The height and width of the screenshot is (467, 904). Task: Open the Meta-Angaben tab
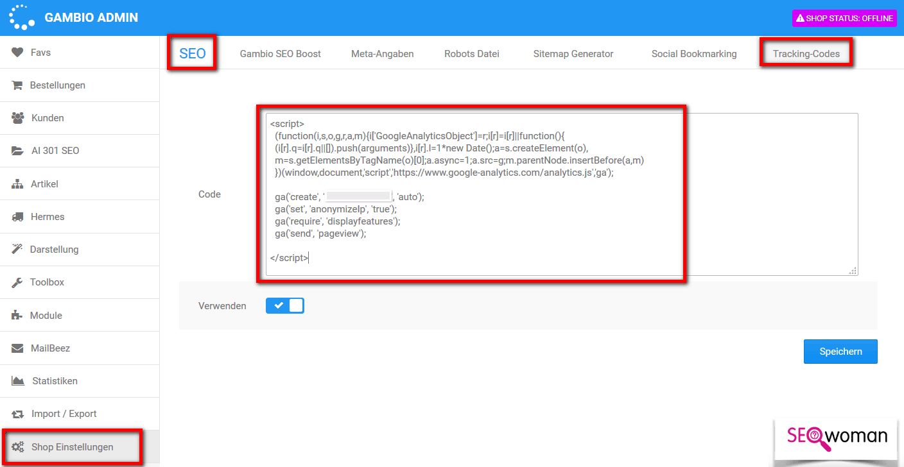383,54
